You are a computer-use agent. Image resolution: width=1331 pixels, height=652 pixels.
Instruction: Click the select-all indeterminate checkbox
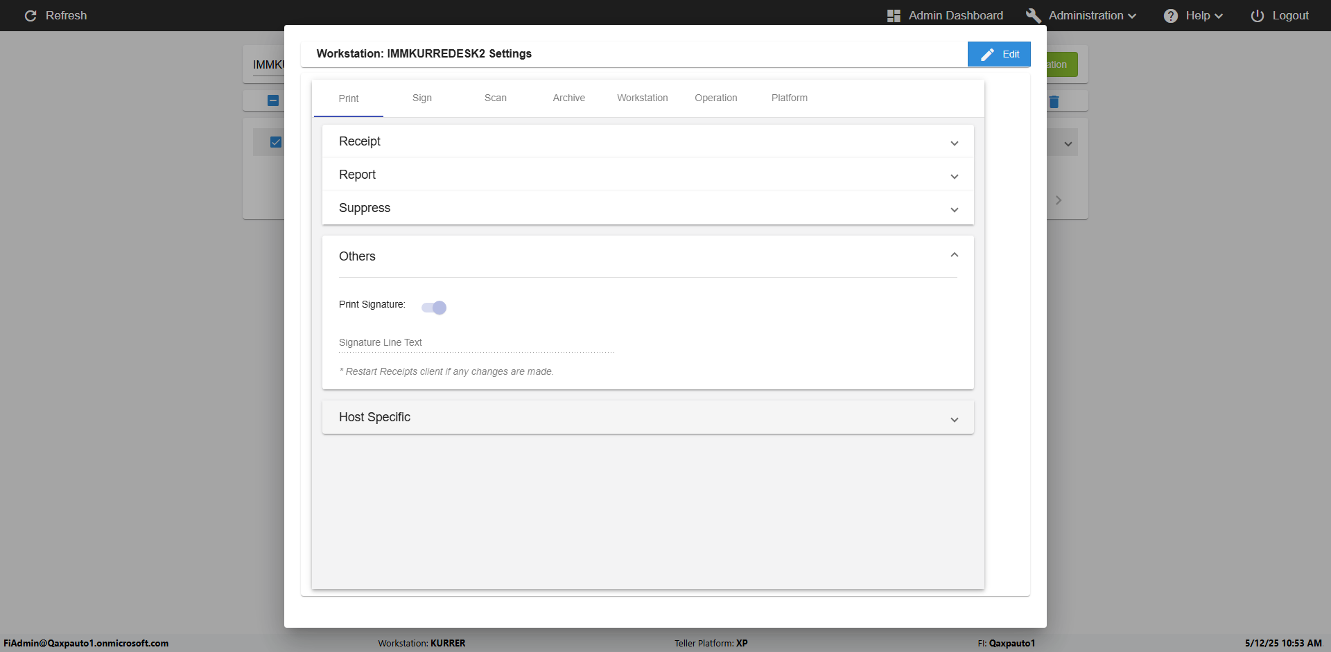coord(273,100)
